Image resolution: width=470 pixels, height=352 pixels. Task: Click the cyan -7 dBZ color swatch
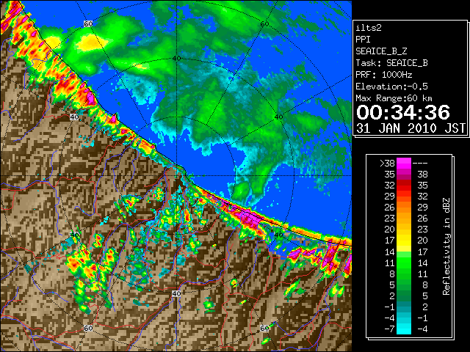tap(403, 329)
